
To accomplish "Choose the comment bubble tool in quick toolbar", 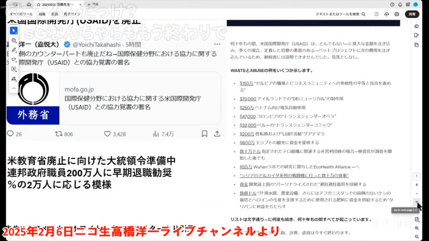I will click(x=14, y=41).
